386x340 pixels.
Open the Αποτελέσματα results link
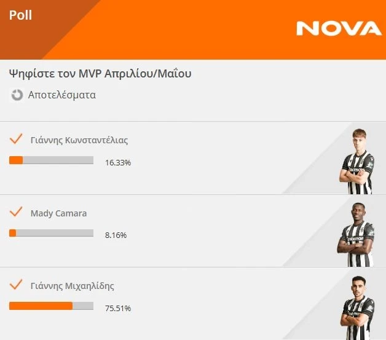(61, 95)
